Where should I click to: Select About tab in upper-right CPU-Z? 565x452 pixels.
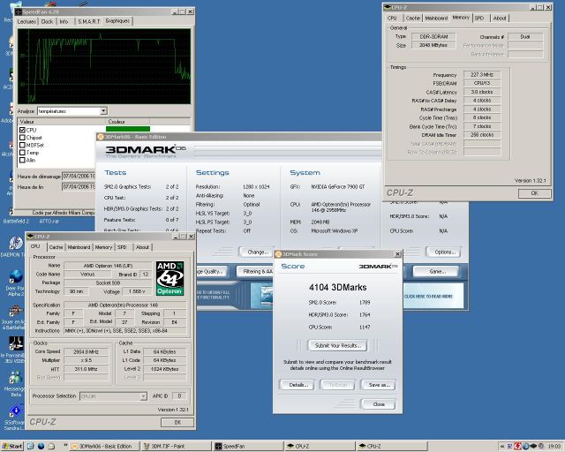point(500,18)
